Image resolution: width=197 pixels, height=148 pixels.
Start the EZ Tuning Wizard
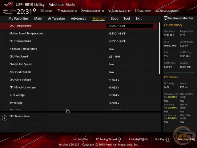(x=106, y=139)
